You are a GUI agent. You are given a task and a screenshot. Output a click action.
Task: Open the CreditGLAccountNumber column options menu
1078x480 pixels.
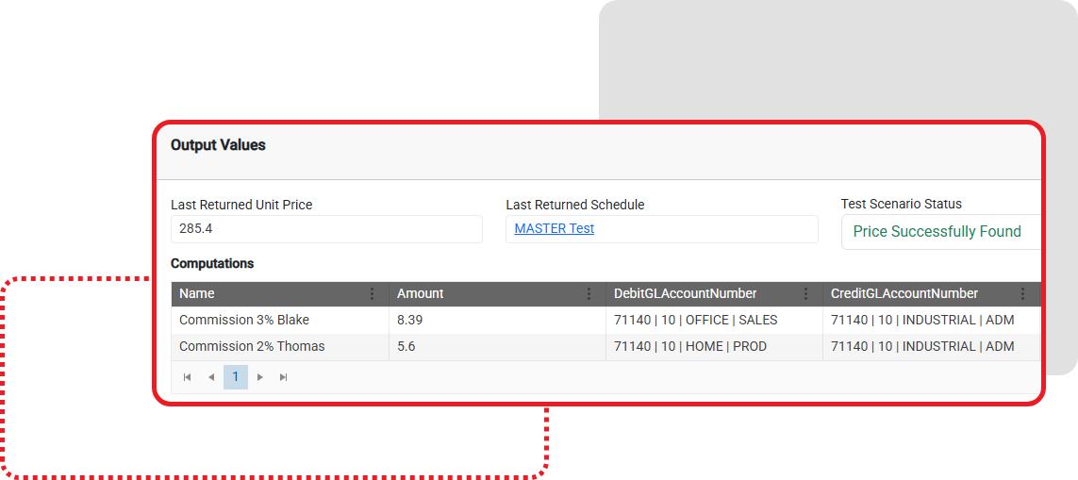click(x=1022, y=294)
